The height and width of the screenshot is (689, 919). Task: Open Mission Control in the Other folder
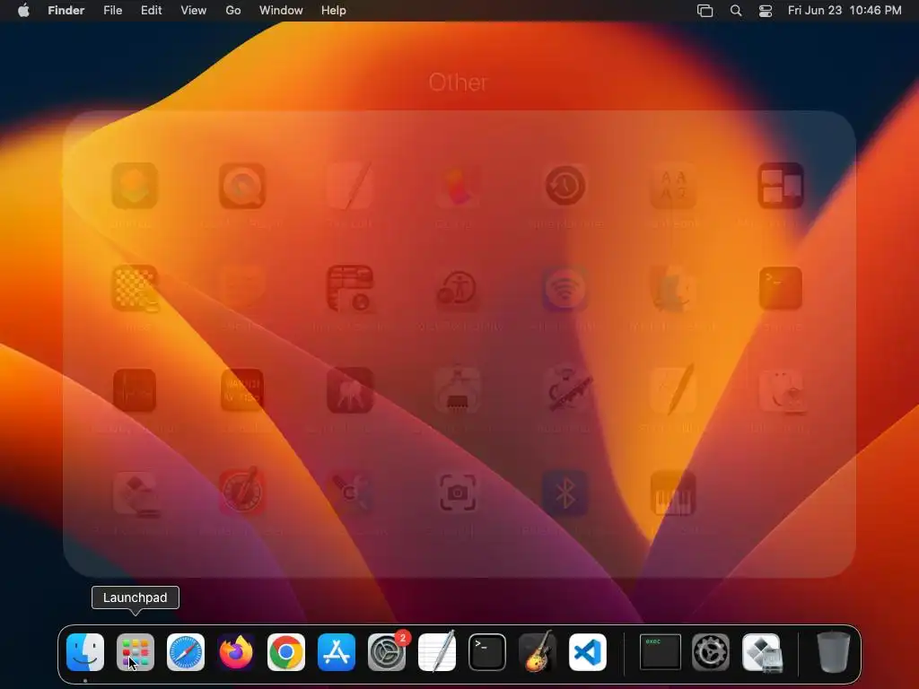pyautogui.click(x=781, y=186)
